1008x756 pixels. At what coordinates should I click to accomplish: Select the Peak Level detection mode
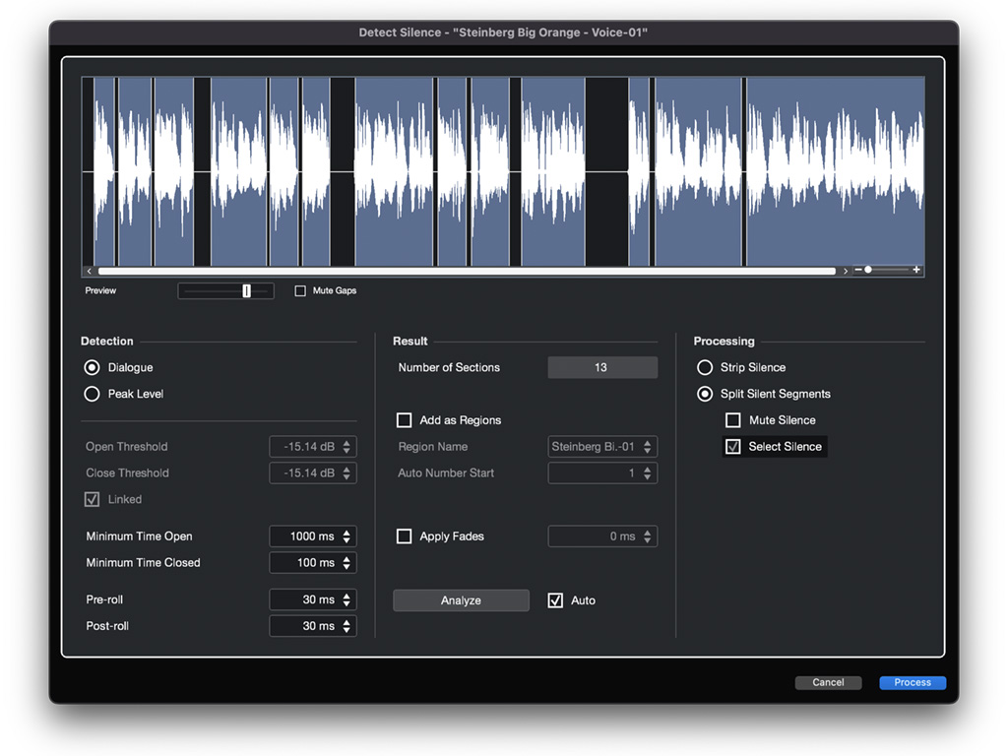pos(93,394)
